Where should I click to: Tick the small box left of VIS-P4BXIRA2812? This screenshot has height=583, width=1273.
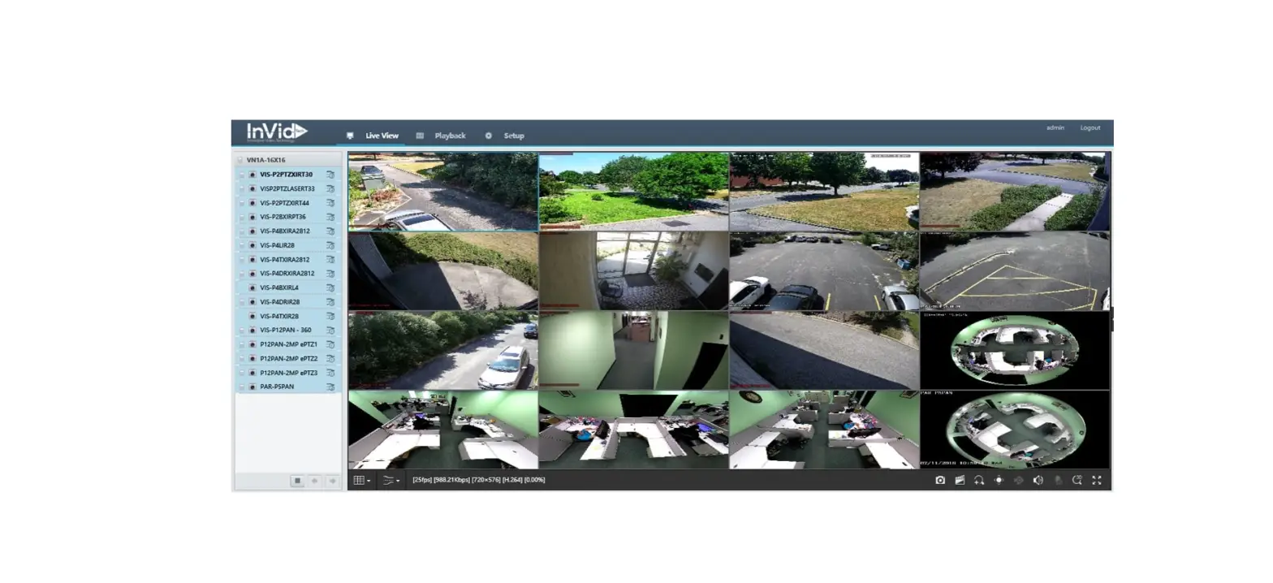[242, 231]
